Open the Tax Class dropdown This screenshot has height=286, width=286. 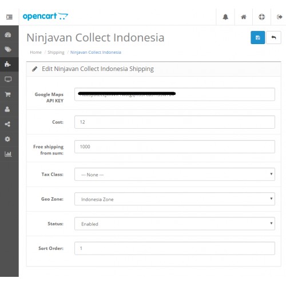pyautogui.click(x=174, y=174)
